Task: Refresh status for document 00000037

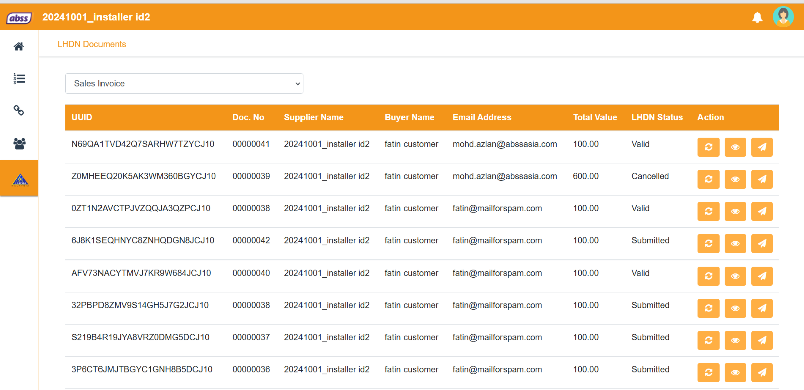Action: pos(708,340)
